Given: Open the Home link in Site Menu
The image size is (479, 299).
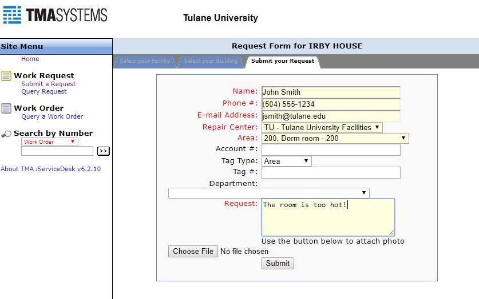Looking at the screenshot, I should (30, 59).
